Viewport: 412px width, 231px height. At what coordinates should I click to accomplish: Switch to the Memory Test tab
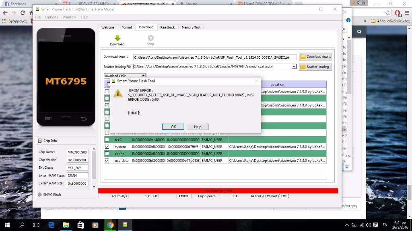pyautogui.click(x=191, y=27)
